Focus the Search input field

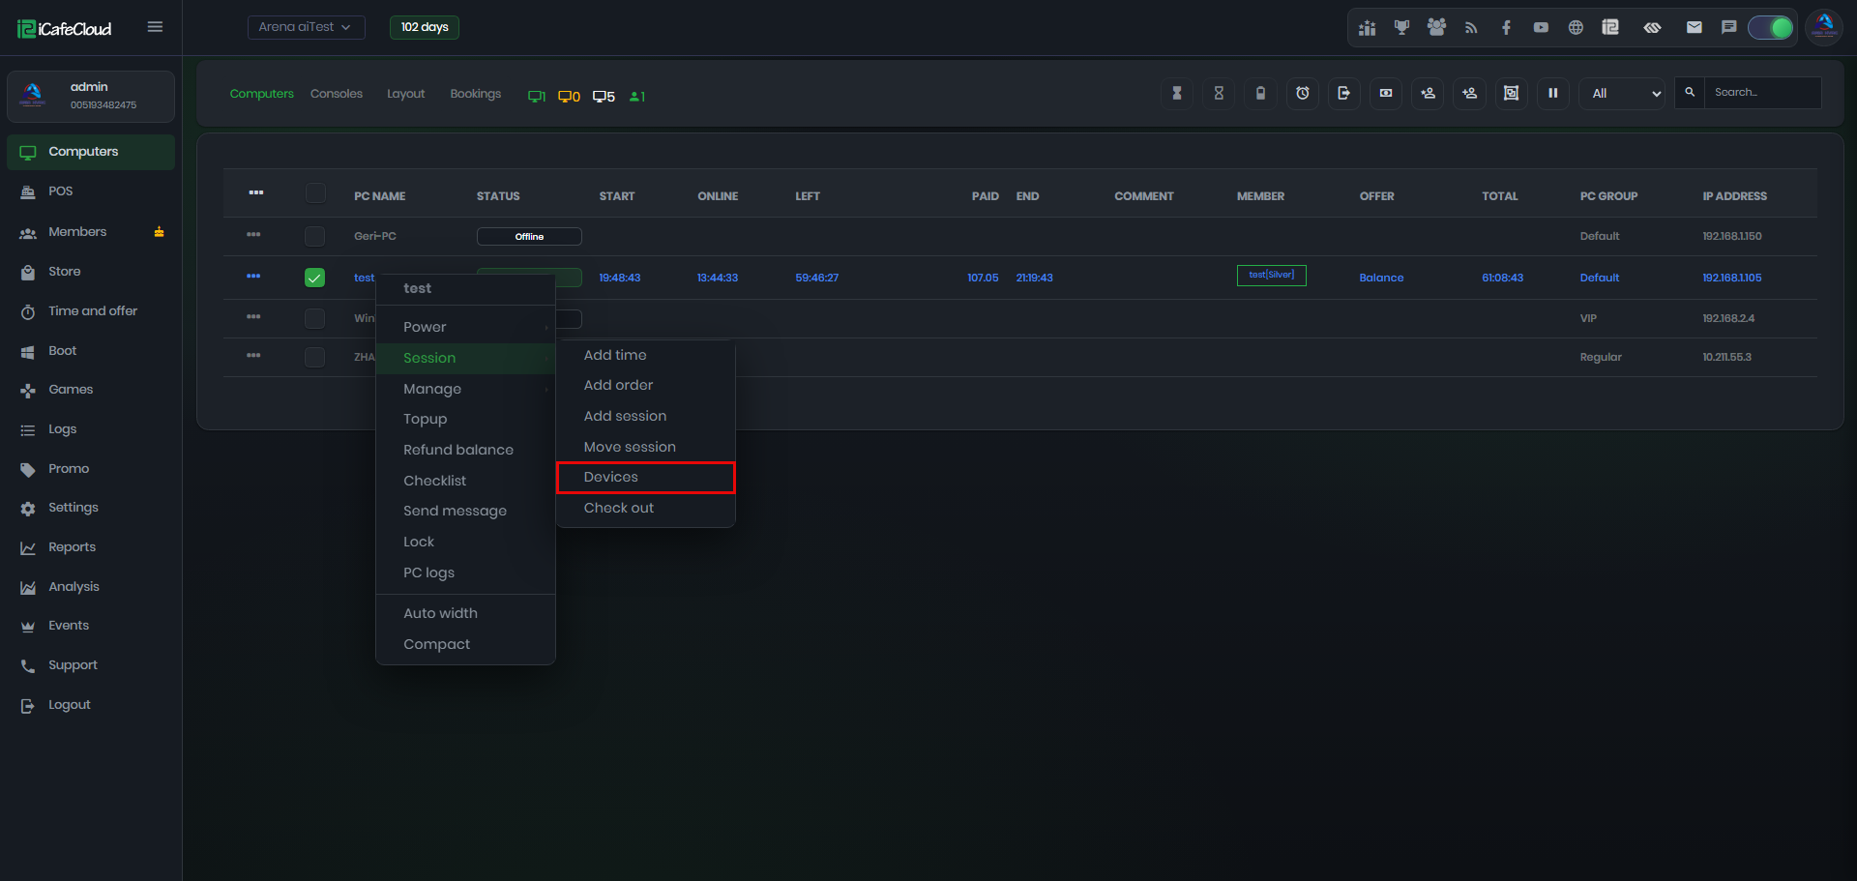1762,93
